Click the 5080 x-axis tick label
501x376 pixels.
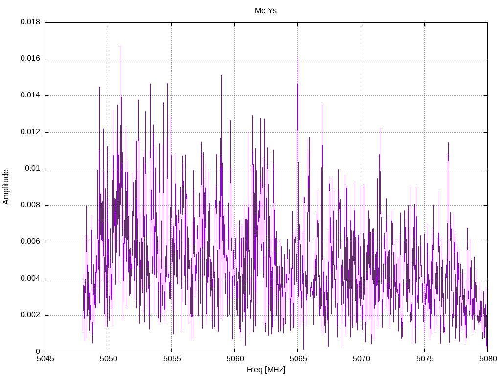coord(488,359)
